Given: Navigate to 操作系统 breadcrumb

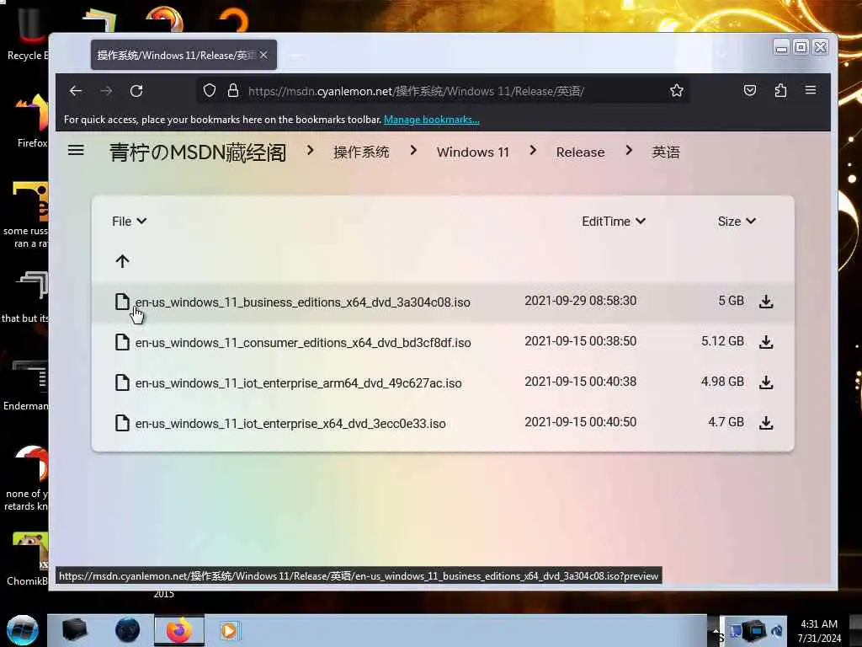Looking at the screenshot, I should coord(361,152).
